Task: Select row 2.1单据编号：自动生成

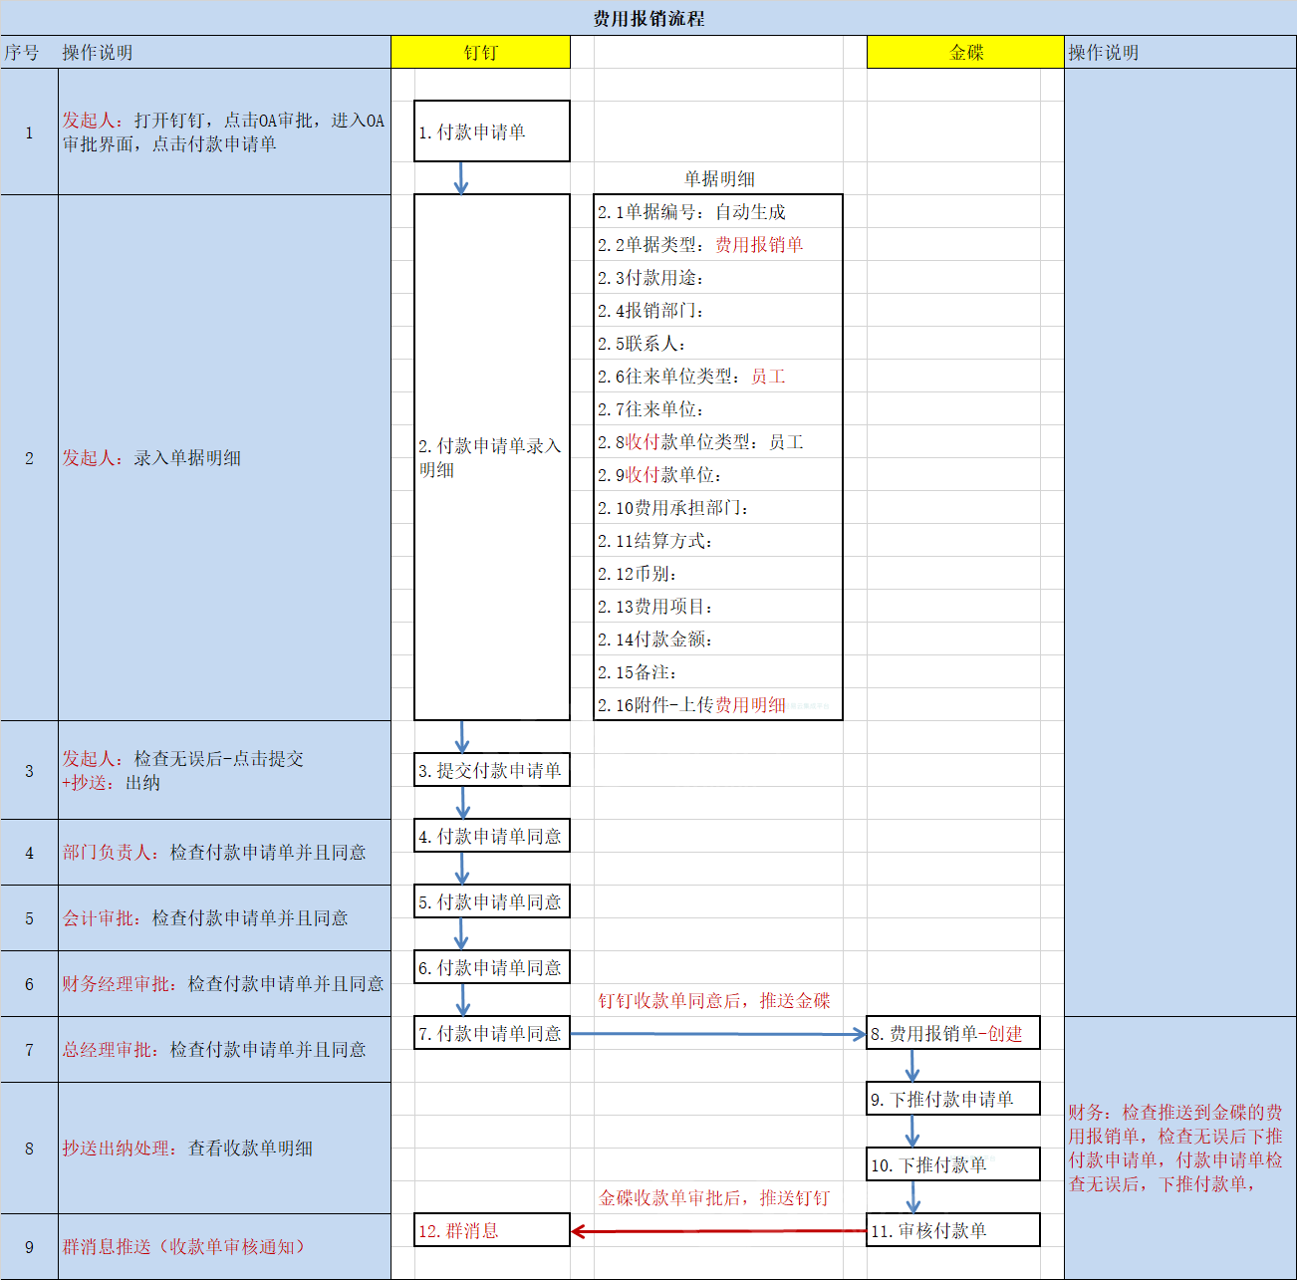Action: [x=718, y=211]
